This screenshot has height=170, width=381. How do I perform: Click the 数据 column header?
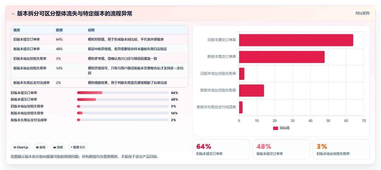[59, 30]
